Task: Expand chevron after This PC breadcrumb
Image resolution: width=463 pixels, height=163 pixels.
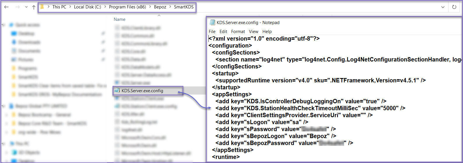Action: coord(70,7)
